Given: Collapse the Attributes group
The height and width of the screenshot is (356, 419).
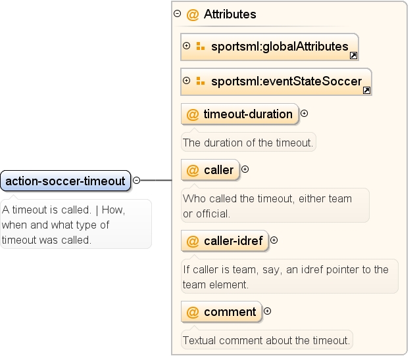Looking at the screenshot, I should click(x=177, y=13).
